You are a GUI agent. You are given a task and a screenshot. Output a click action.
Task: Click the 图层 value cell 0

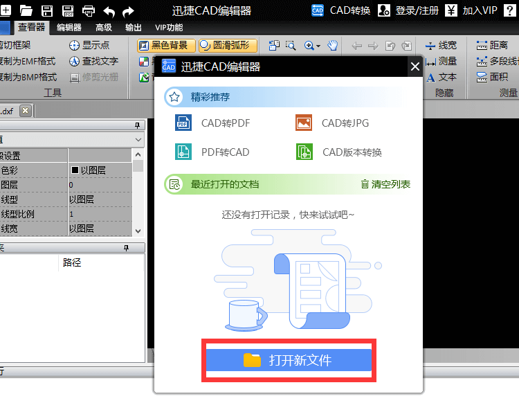pyautogui.click(x=100, y=185)
